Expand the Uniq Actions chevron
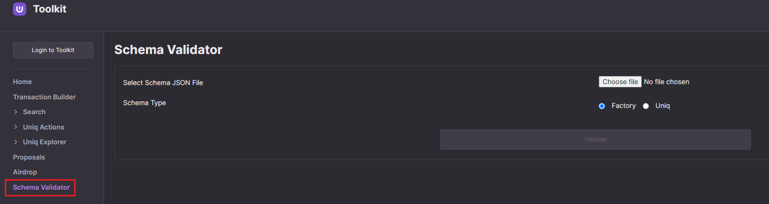The width and height of the screenshot is (769, 204). (x=16, y=127)
